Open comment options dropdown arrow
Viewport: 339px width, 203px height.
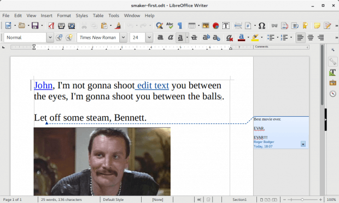click(303, 144)
